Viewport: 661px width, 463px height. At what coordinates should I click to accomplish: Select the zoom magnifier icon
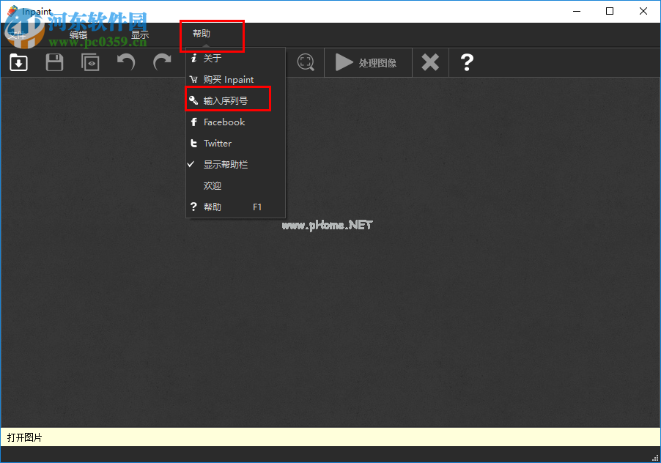point(306,62)
